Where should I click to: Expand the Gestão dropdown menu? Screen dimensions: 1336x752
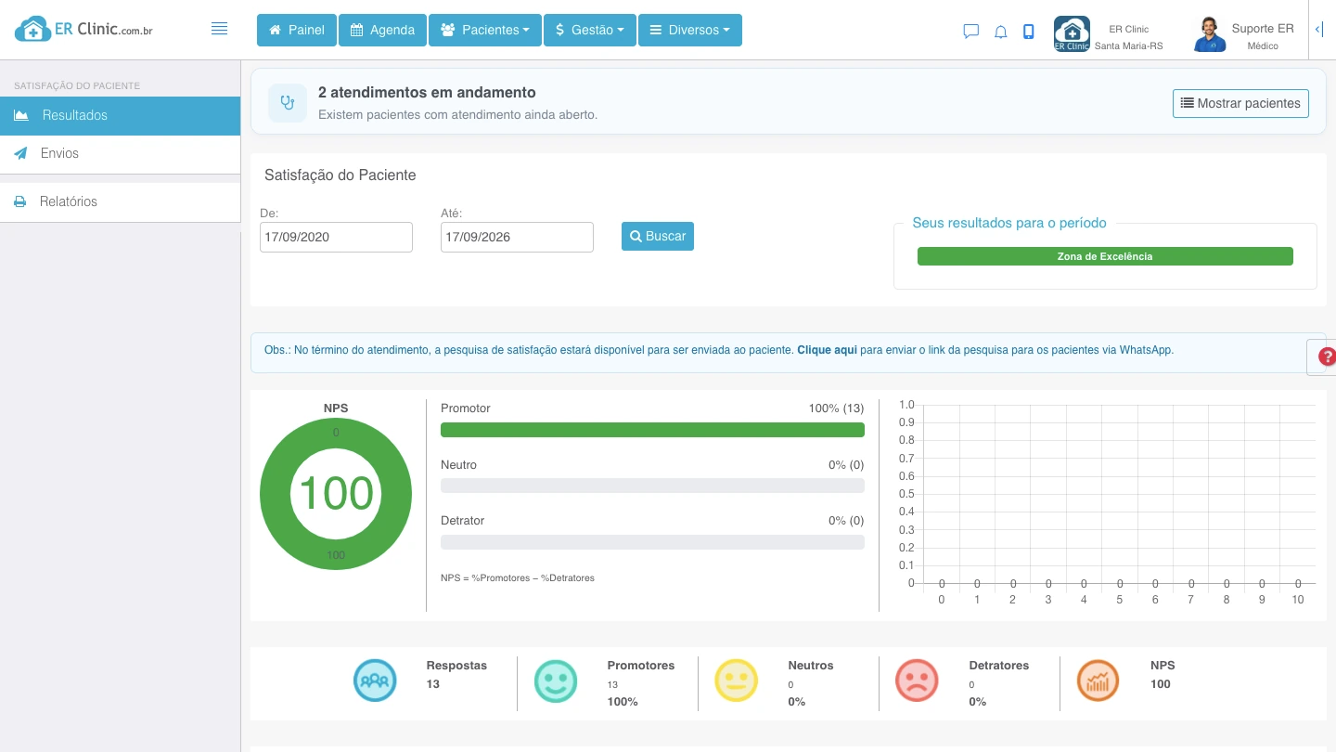[x=590, y=30]
